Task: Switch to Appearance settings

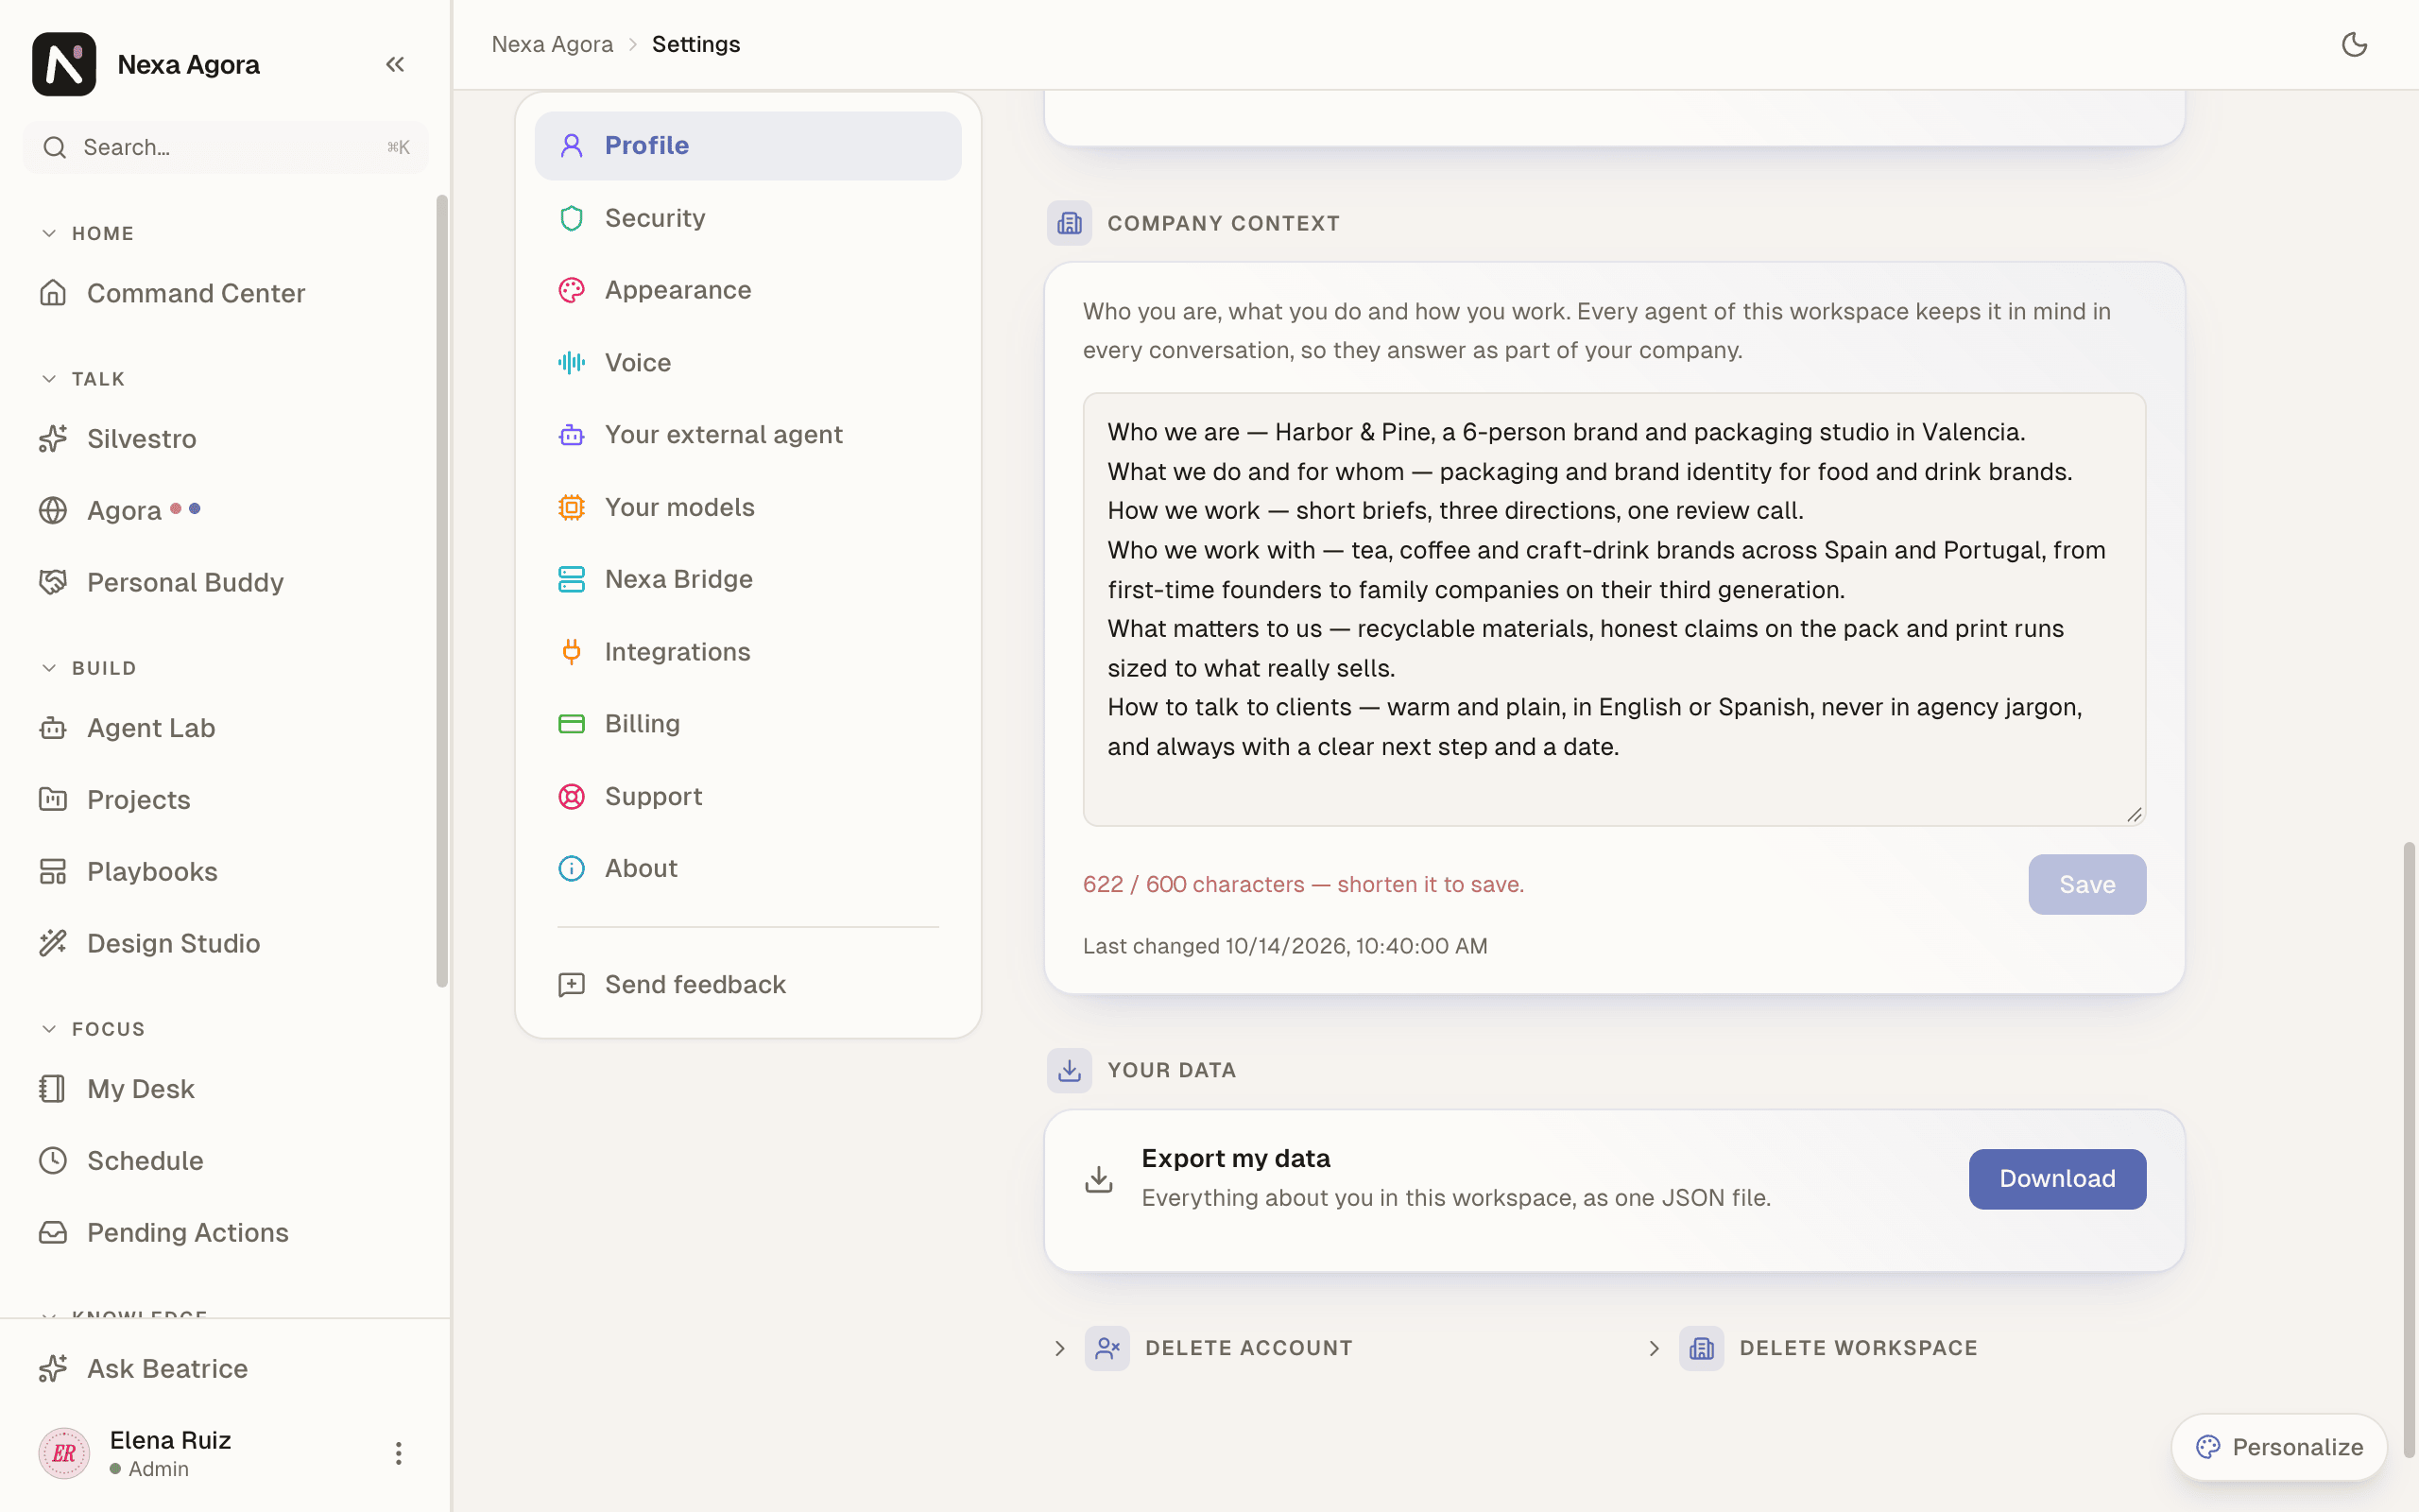Action: pos(747,290)
